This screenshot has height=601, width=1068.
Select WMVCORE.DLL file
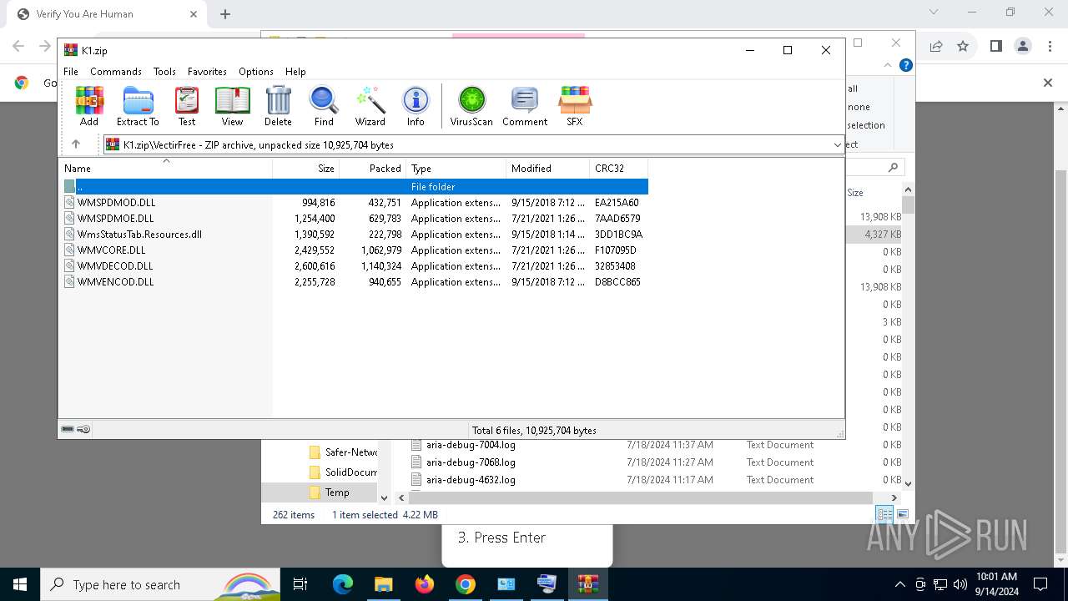(355, 250)
